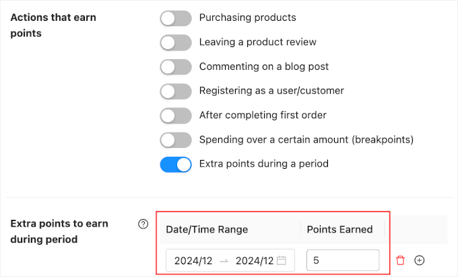Click the Date/Time Range column header
The height and width of the screenshot is (277, 458).
(207, 229)
